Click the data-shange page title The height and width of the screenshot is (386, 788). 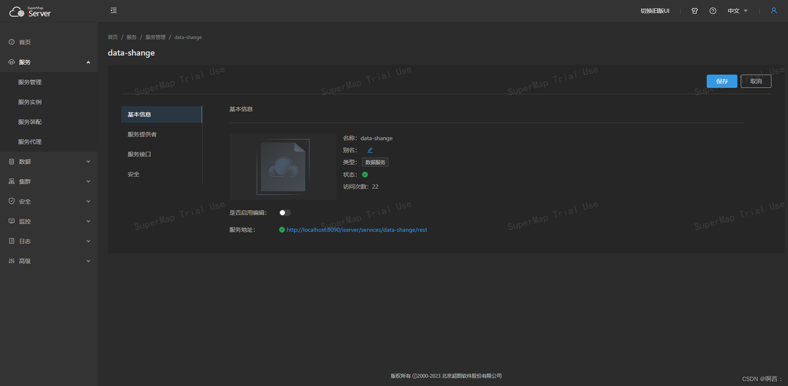point(131,53)
